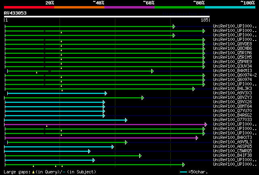Open the UniRef100_Q5RIM6 hit label
Screen dimensions: 259x175
point(232,53)
